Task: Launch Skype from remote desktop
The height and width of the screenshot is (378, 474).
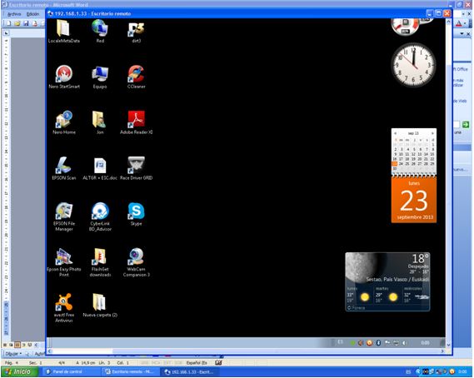Action: [x=136, y=214]
